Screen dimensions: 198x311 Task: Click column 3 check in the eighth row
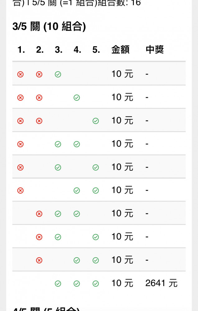coord(58,237)
